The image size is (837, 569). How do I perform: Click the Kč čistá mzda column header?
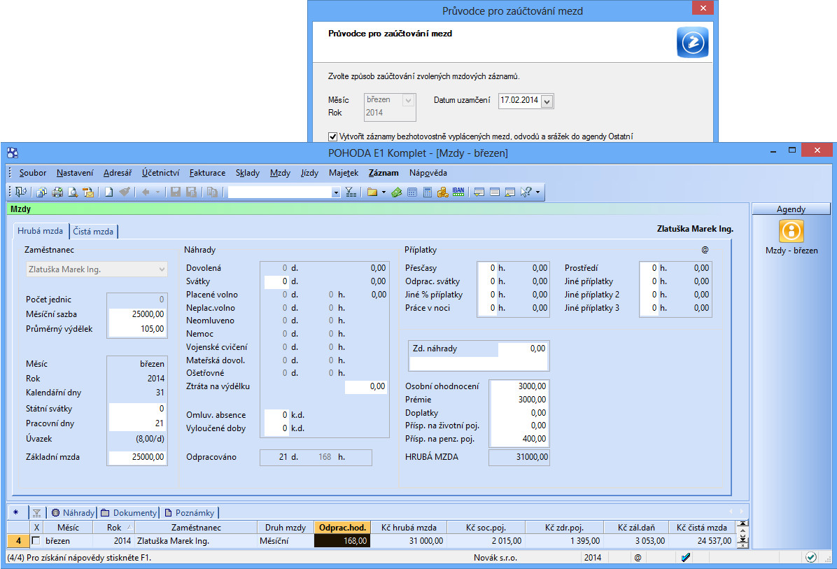(x=701, y=528)
